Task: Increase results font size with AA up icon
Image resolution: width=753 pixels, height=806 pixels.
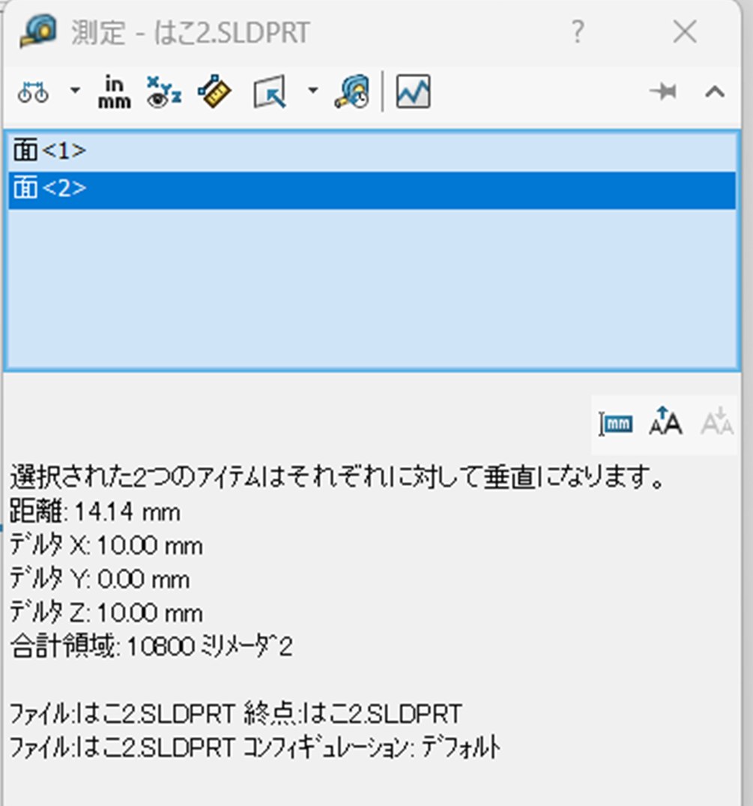Action: coord(665,421)
